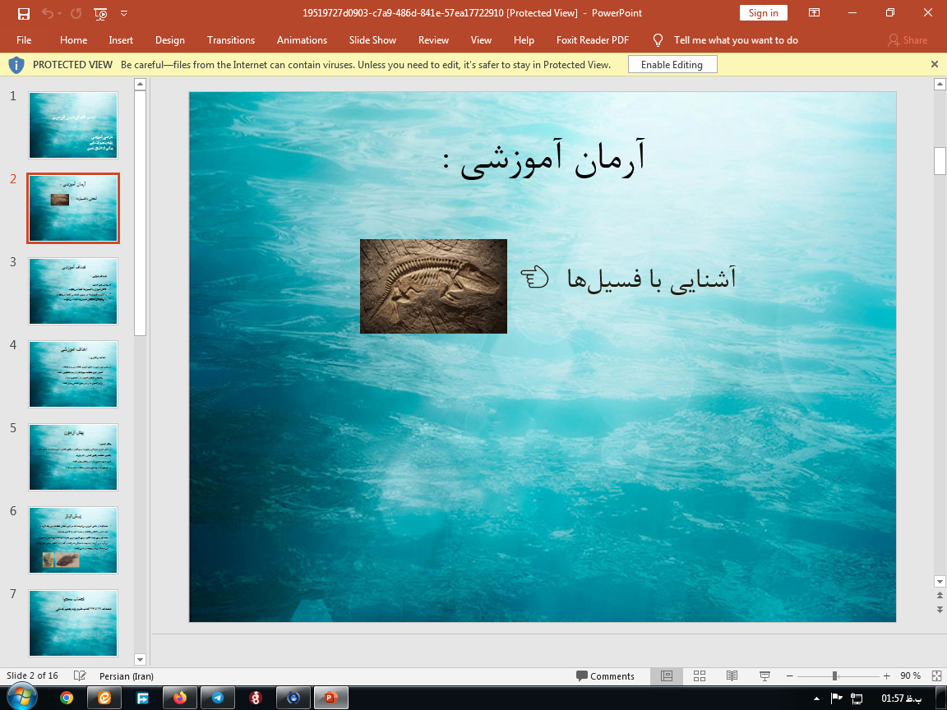Viewport: 947px width, 710px height.
Task: Open Customize Quick Access Toolbar menu
Action: point(124,13)
